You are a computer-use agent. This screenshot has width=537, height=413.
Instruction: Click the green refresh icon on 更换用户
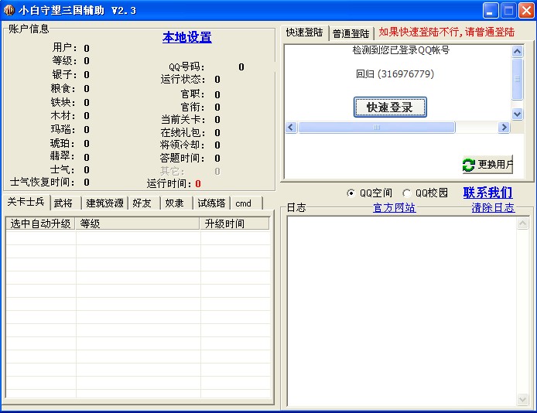tap(468, 165)
